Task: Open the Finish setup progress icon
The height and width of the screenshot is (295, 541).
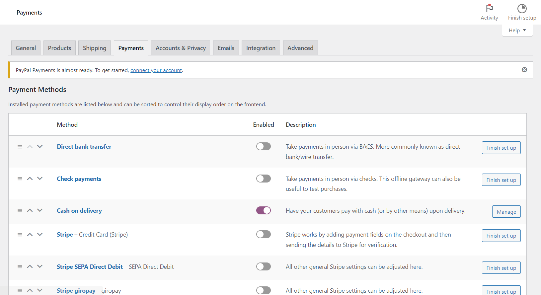Action: point(522,8)
